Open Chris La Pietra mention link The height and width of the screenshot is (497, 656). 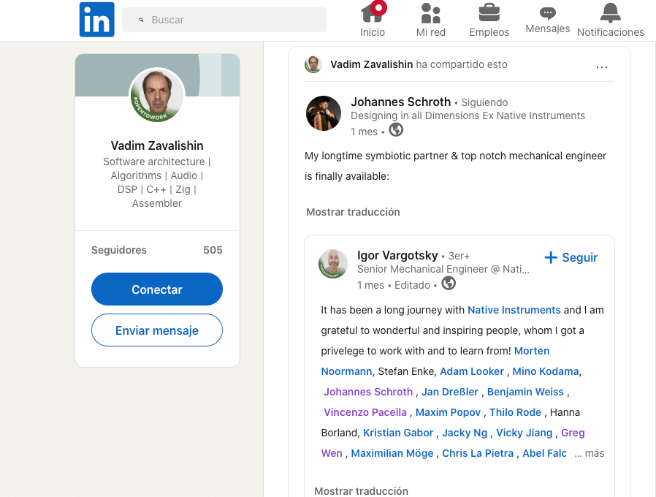(477, 453)
